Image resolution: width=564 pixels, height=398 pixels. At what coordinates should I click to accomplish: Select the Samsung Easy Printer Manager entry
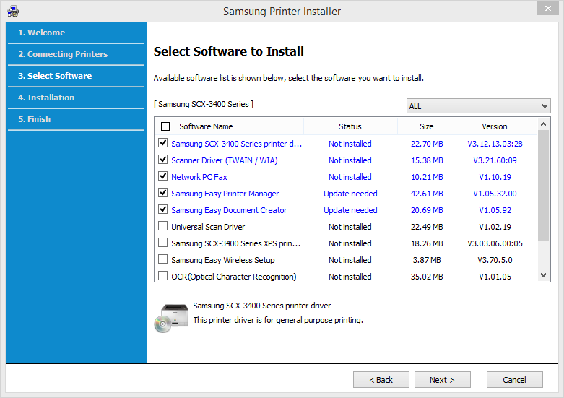[x=225, y=194]
